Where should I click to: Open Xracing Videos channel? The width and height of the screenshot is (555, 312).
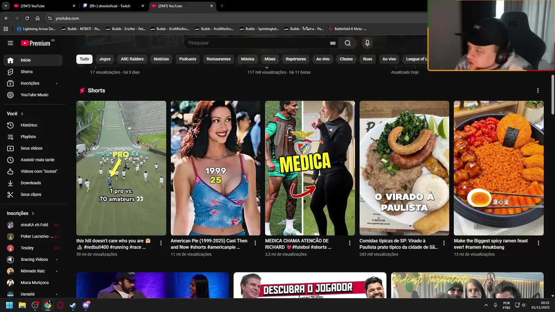[33, 260]
